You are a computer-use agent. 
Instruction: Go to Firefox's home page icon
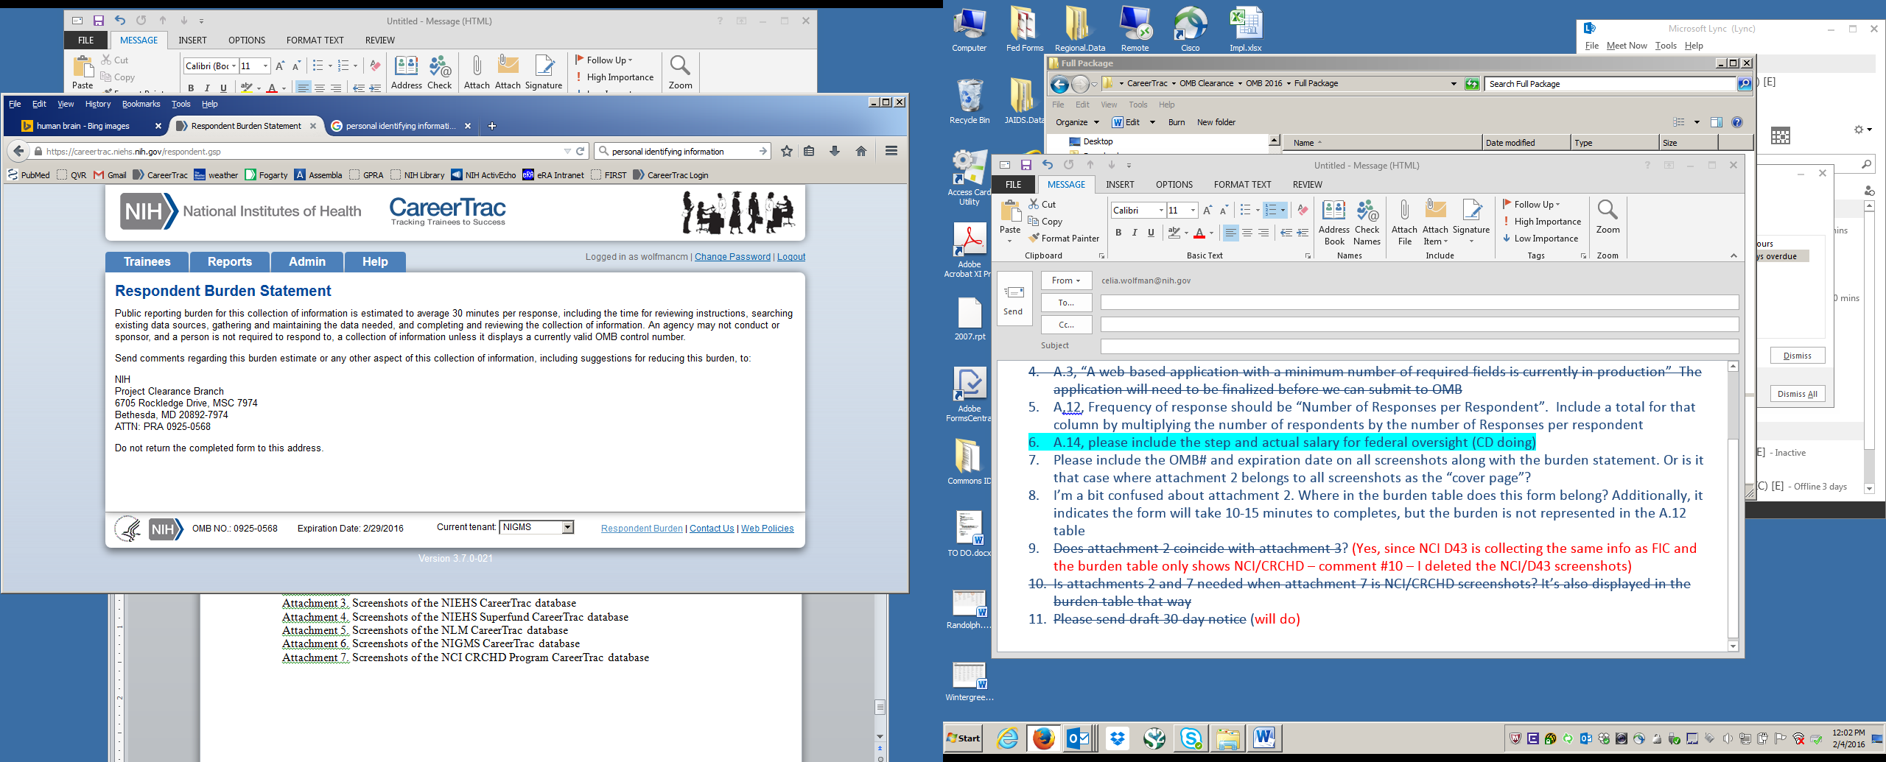pos(860,151)
